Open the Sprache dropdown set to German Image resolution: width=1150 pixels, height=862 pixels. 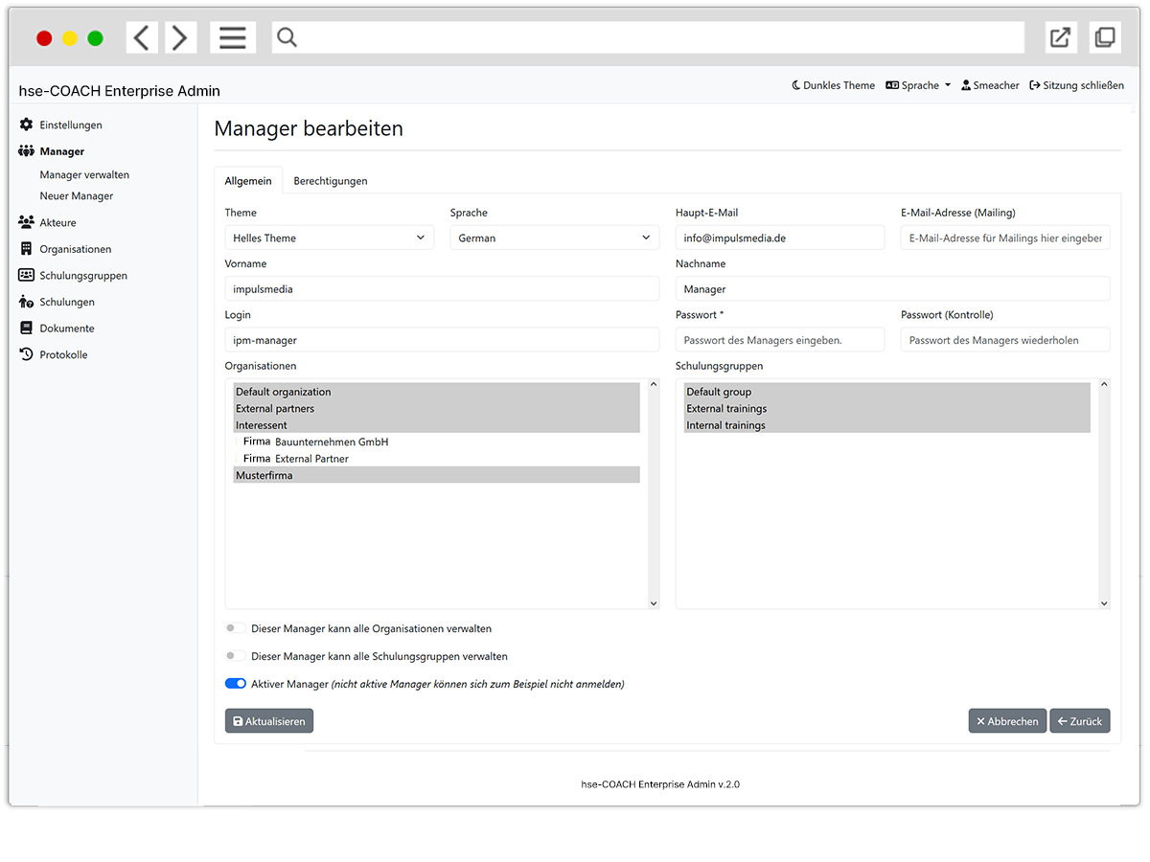pyautogui.click(x=554, y=238)
